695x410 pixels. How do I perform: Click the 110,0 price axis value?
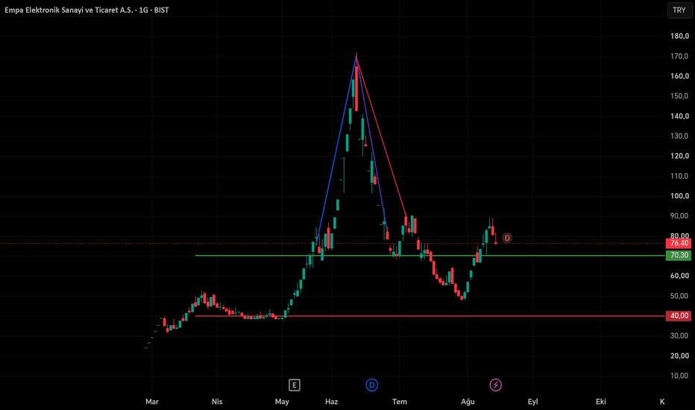click(679, 176)
